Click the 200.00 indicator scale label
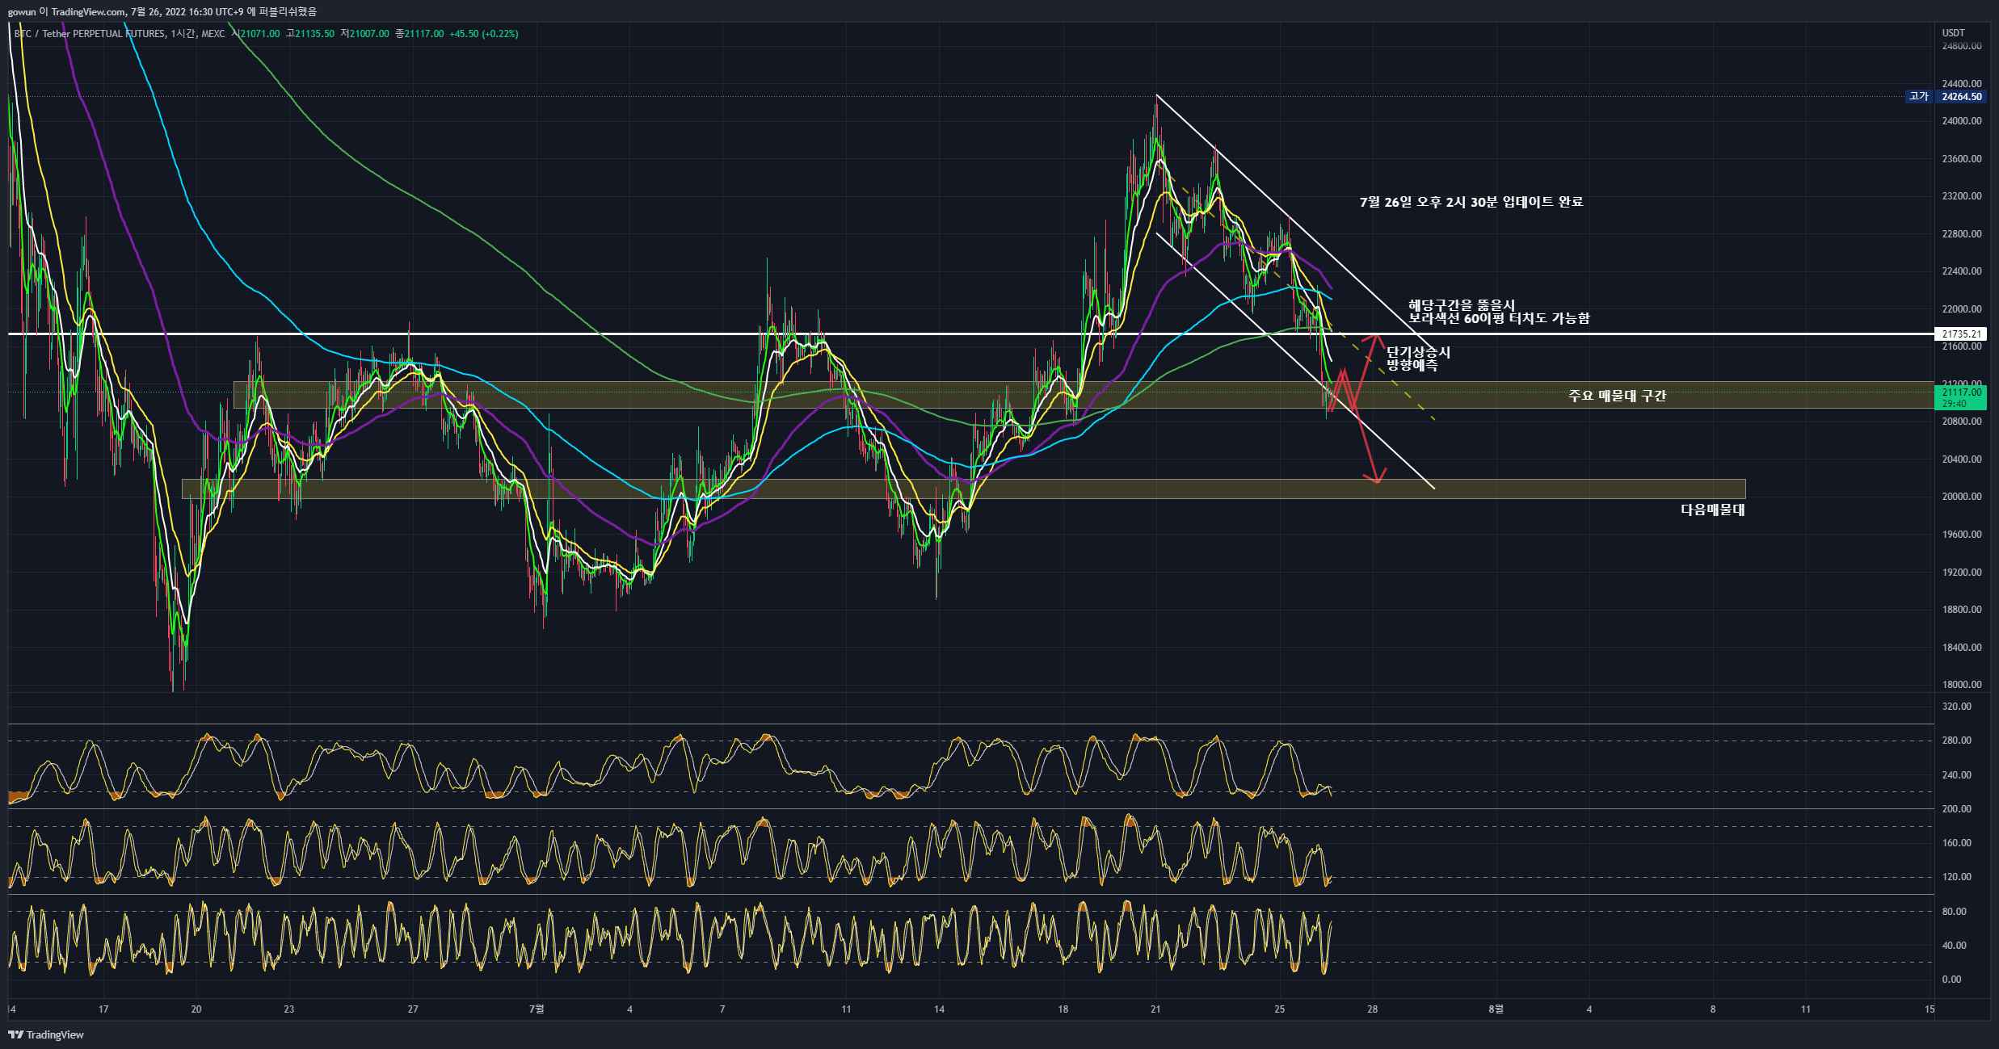 coord(1956,809)
